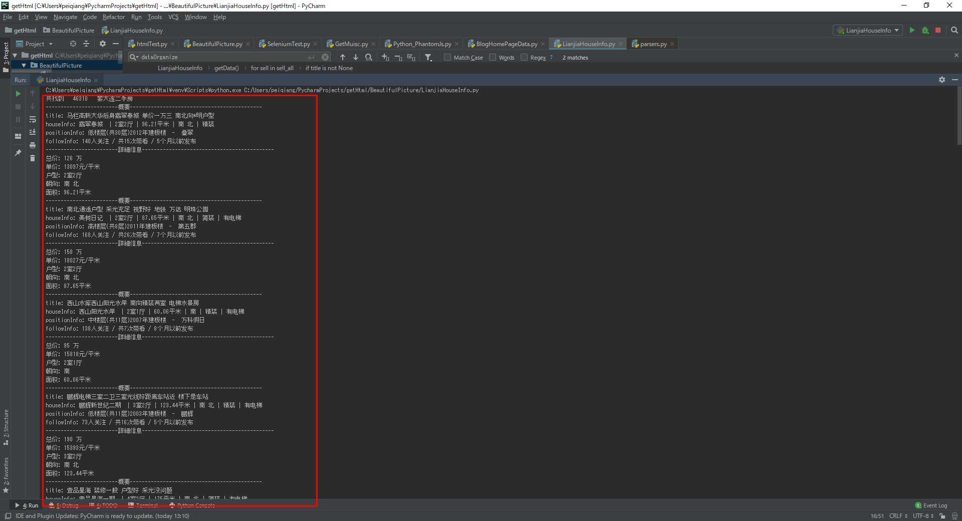This screenshot has height=521, width=962.
Task: Change UTF-8 file encoding
Action: click(x=923, y=516)
